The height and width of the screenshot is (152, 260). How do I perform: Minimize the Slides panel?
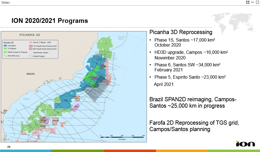(x=252, y=2)
